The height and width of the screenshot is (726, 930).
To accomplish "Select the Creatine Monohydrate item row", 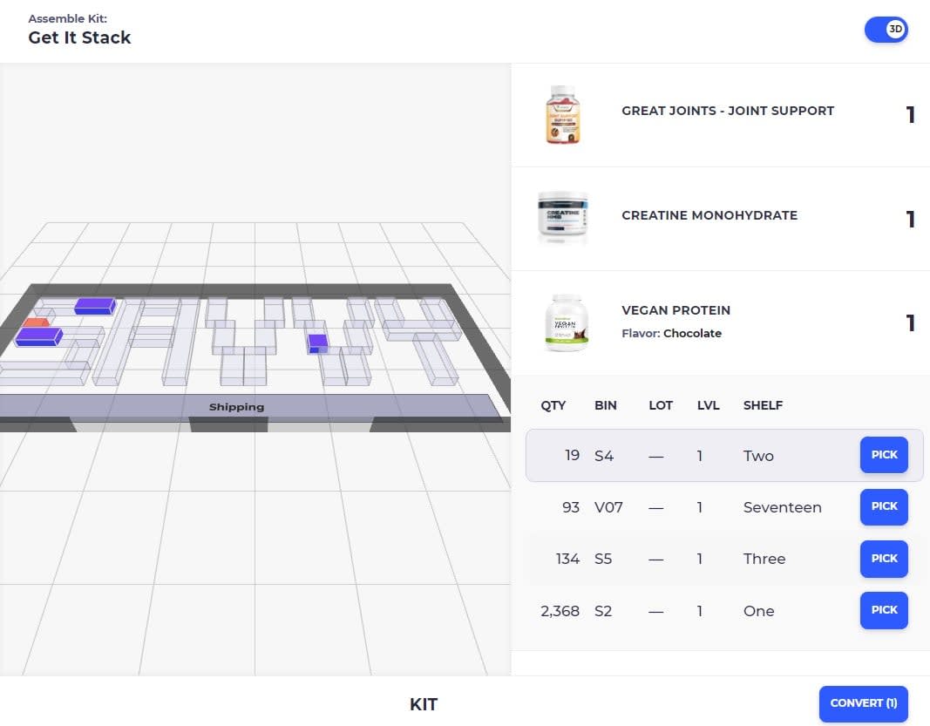I will tap(721, 219).
